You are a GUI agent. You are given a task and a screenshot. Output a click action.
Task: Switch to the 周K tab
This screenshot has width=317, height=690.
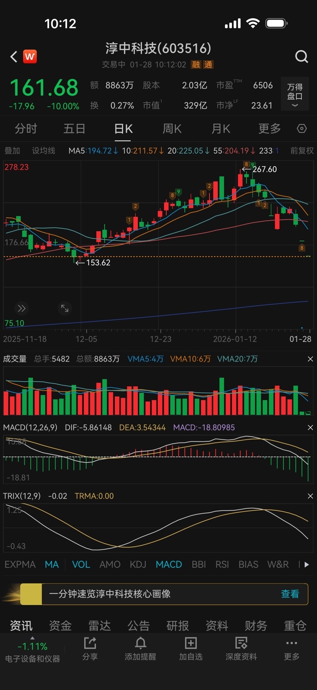point(172,129)
